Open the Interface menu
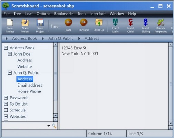The image size is (174, 138). (98, 14)
